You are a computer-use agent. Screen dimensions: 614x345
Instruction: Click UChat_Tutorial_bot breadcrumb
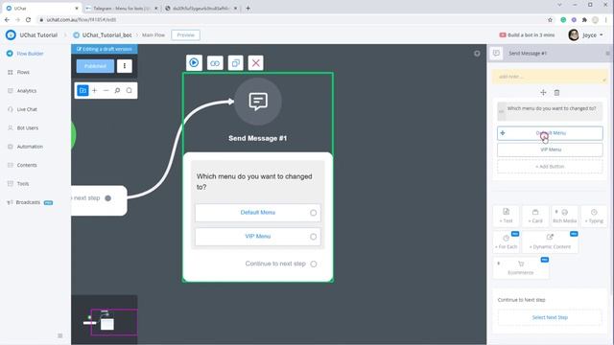[x=106, y=34]
